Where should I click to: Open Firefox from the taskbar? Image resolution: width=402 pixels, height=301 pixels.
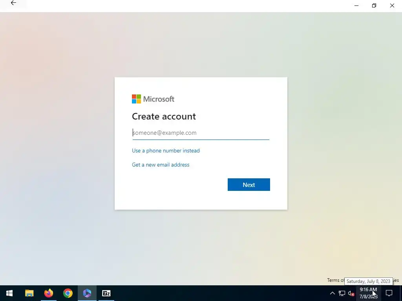pyautogui.click(x=48, y=293)
